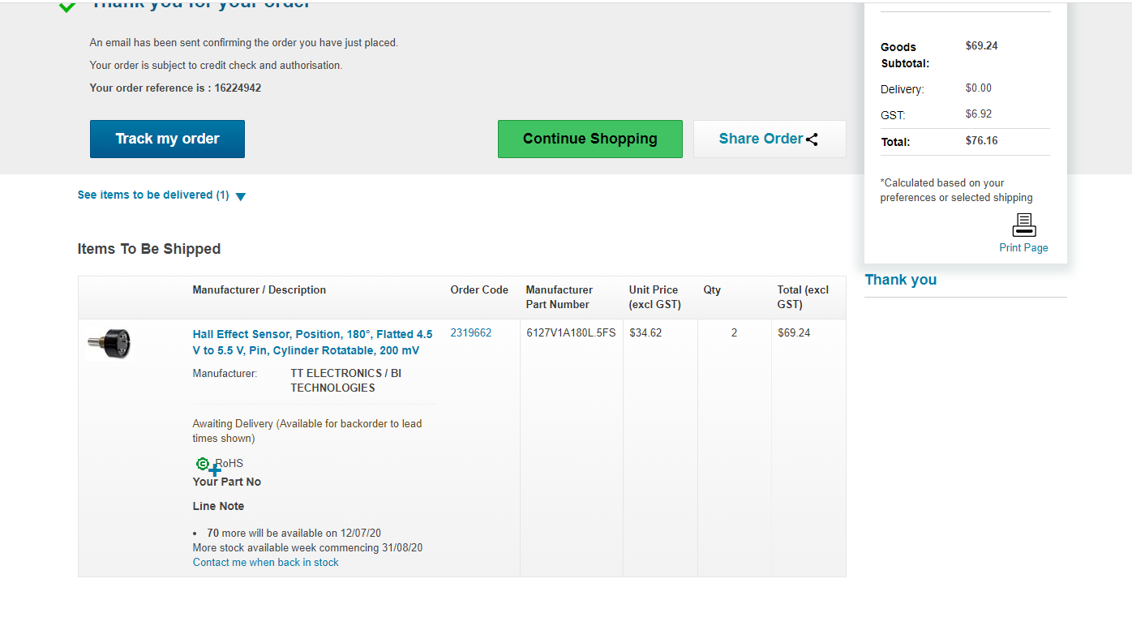Click the share icon beside Share Order
Viewport: 1132px width, 643px height.
812,139
